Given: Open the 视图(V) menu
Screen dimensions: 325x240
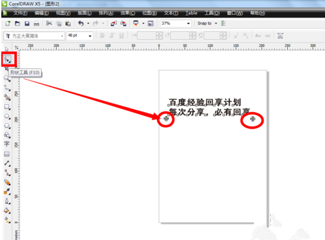Looking at the screenshot, I should (x=63, y=13).
